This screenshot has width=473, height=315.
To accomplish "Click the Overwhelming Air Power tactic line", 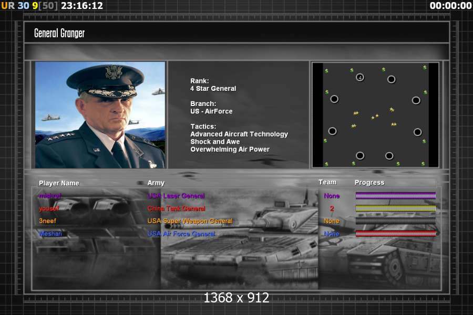I will (x=230, y=150).
